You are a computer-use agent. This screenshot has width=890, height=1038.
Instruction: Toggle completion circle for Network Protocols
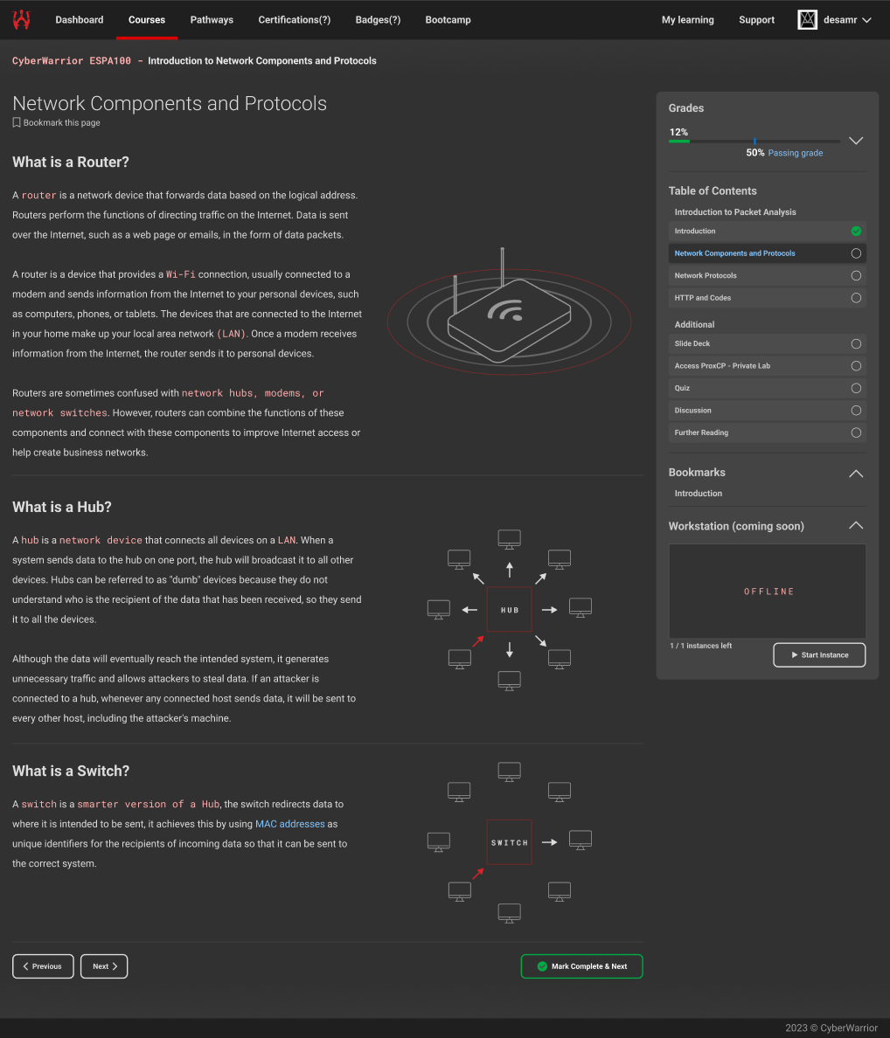pos(856,276)
